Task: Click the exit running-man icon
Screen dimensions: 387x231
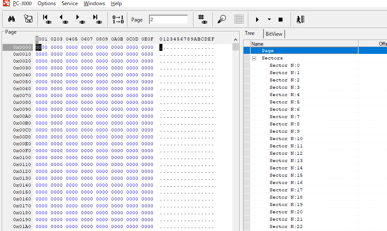Action: pyautogui.click(x=300, y=19)
